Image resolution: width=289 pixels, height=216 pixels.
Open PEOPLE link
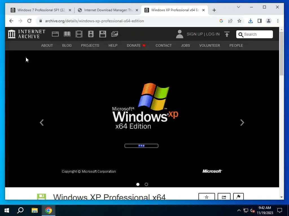(236, 46)
